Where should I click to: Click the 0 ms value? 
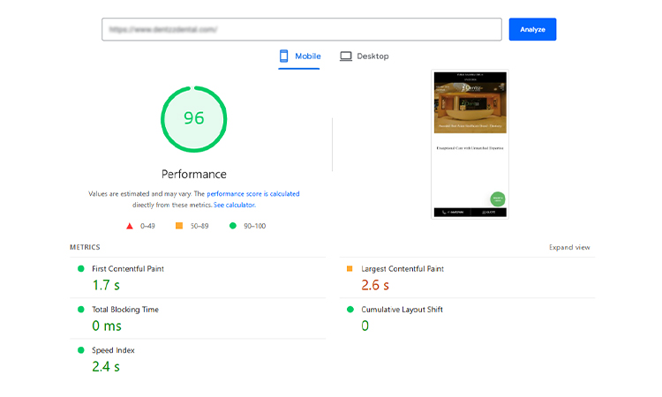[x=107, y=326]
